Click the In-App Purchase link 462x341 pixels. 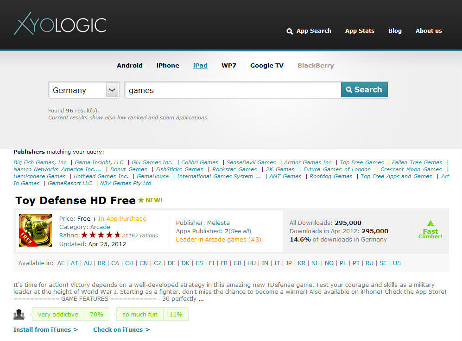[122, 218]
